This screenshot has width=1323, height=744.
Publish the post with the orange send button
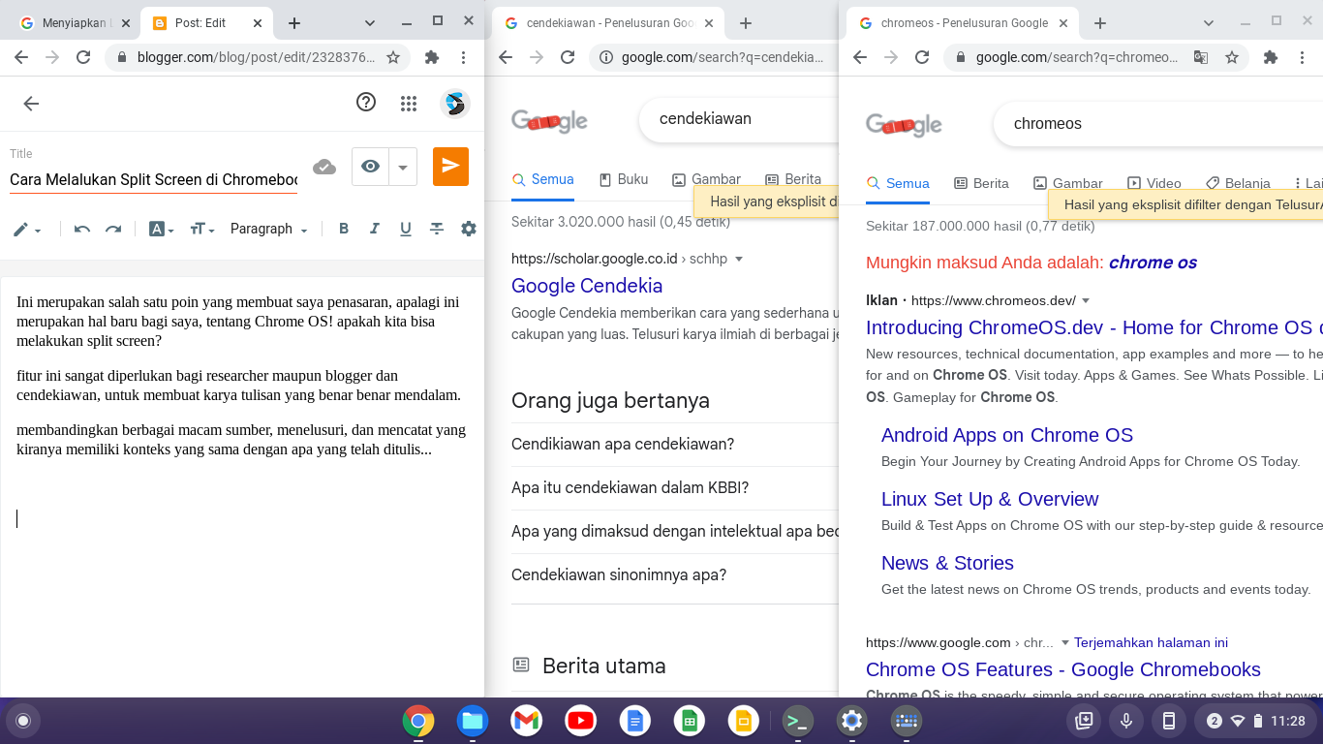click(x=450, y=167)
